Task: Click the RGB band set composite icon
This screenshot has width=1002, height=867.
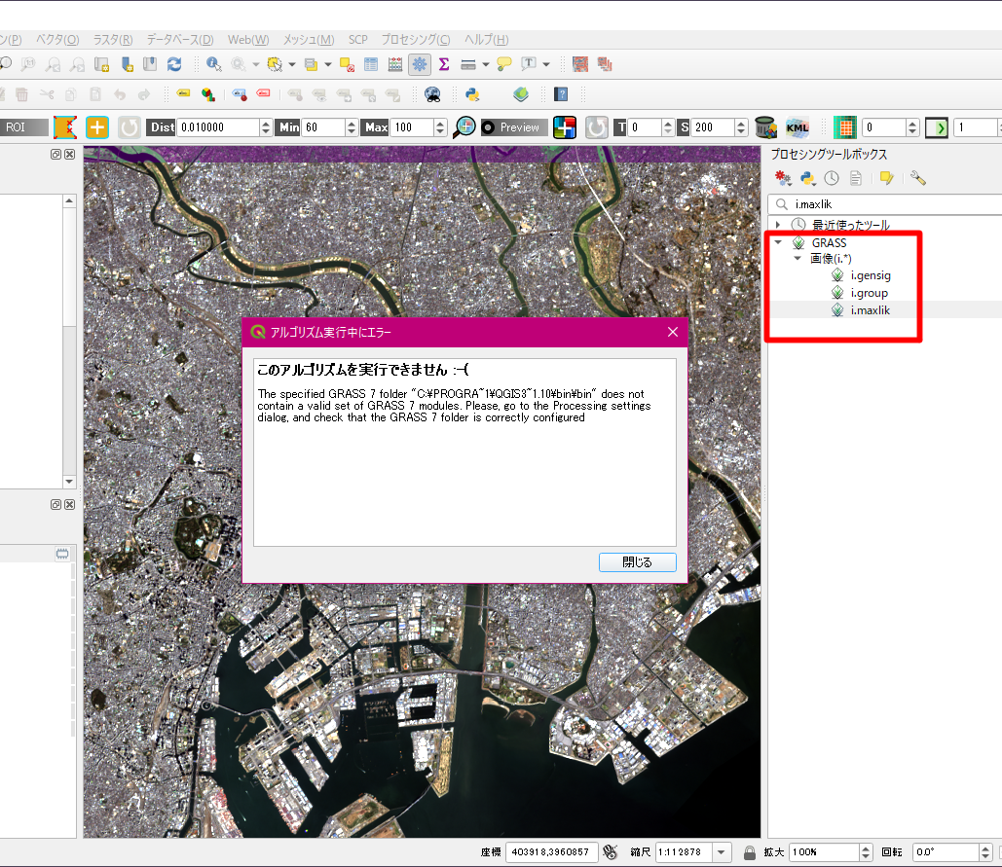Action: (x=565, y=126)
